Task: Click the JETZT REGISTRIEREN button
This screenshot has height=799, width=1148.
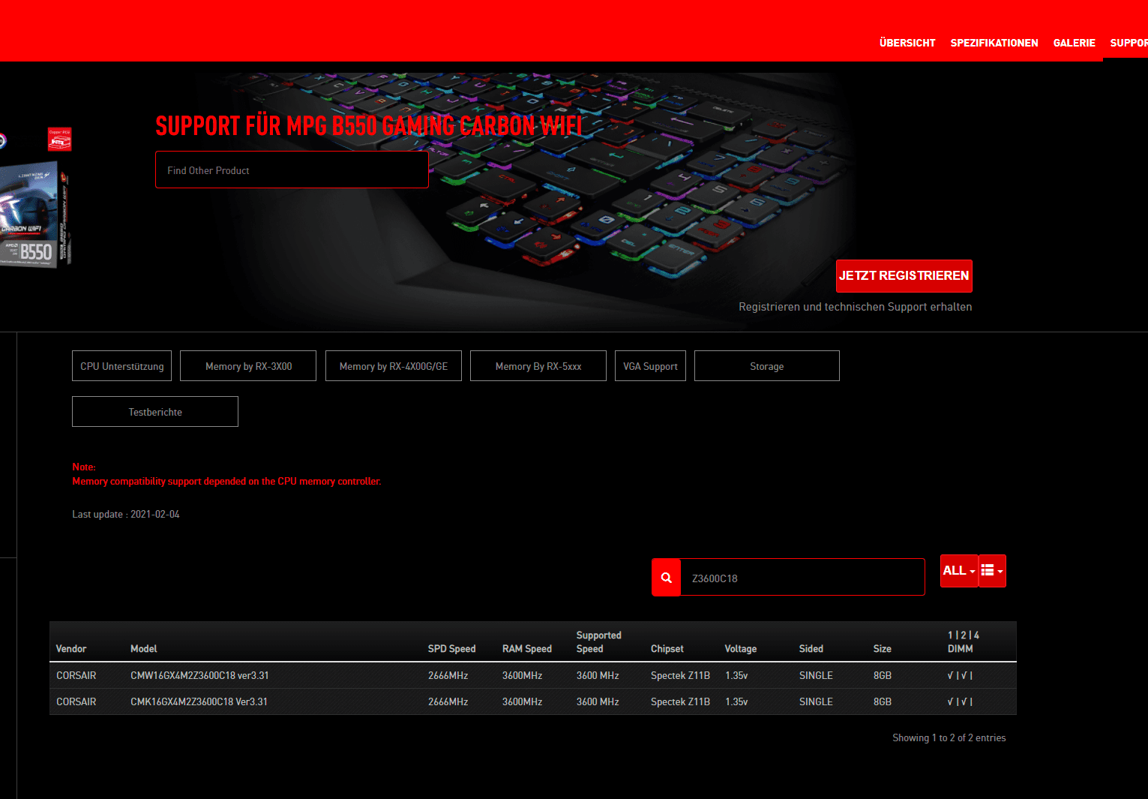Action: 904,276
